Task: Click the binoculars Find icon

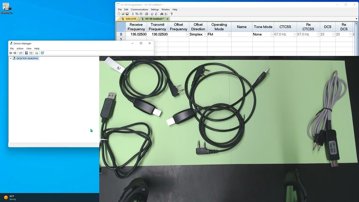Action: (x=162, y=14)
